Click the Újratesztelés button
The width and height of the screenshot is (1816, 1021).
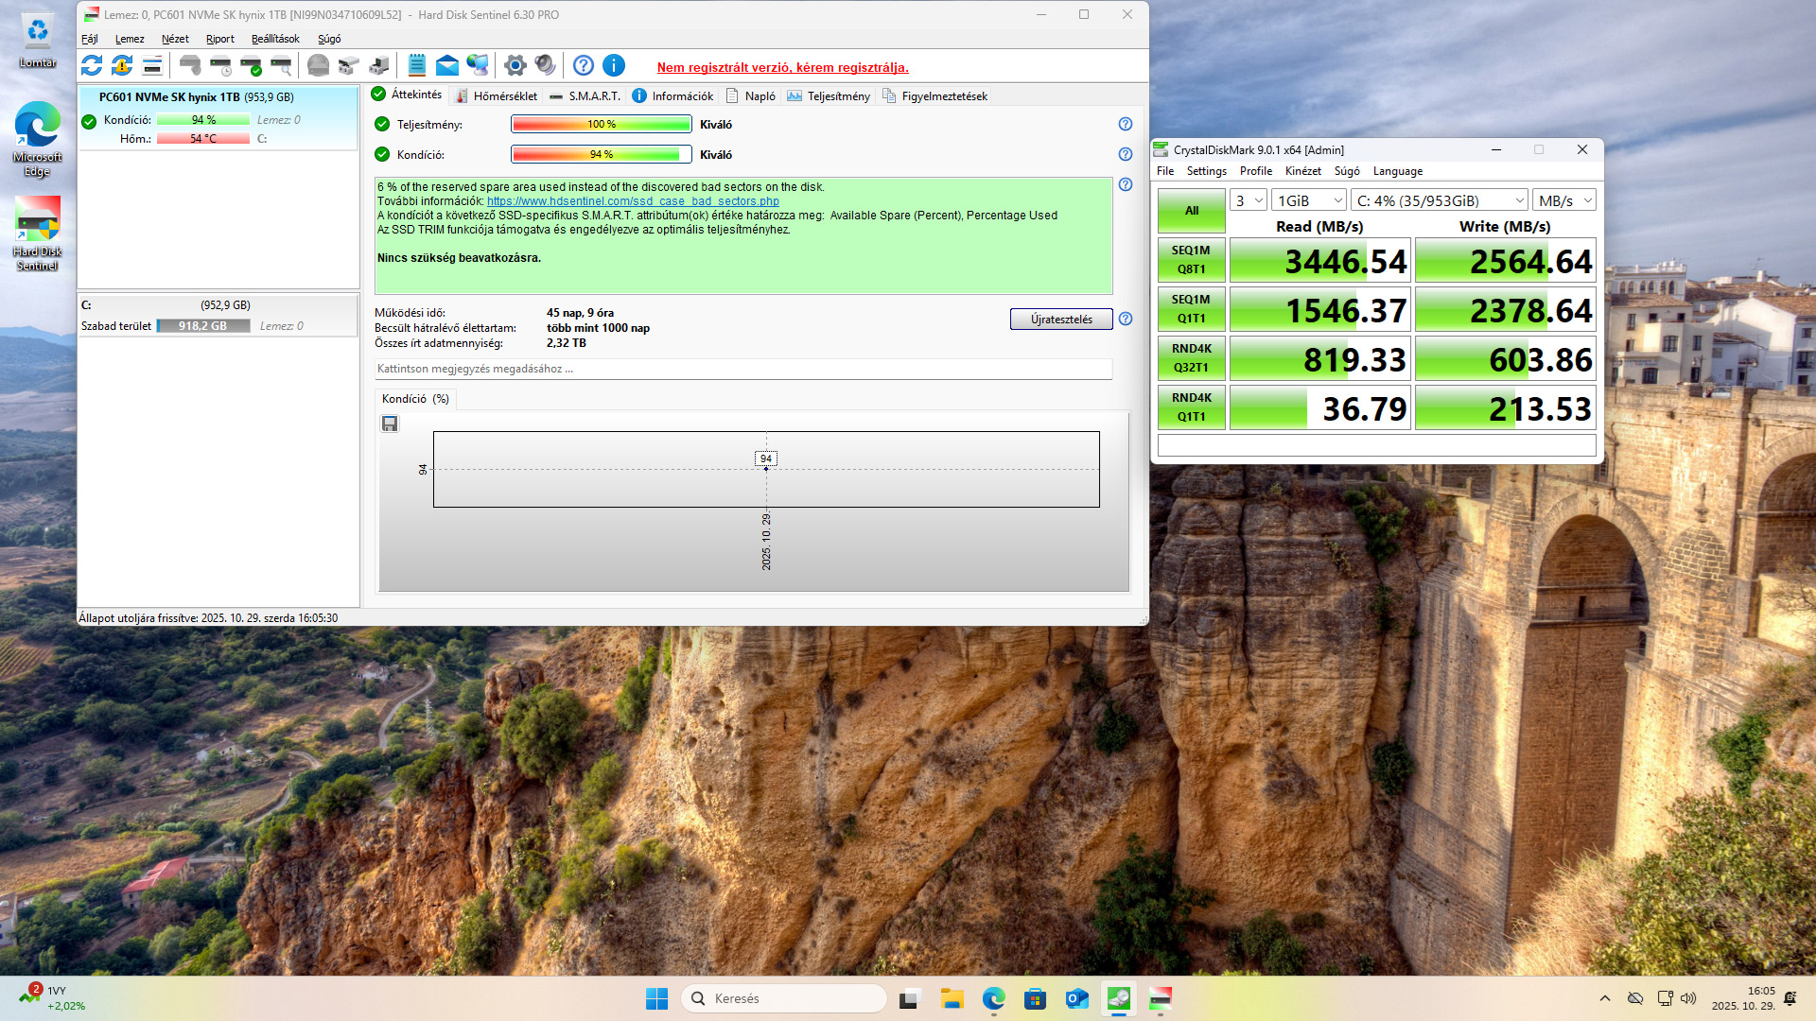[x=1061, y=320]
